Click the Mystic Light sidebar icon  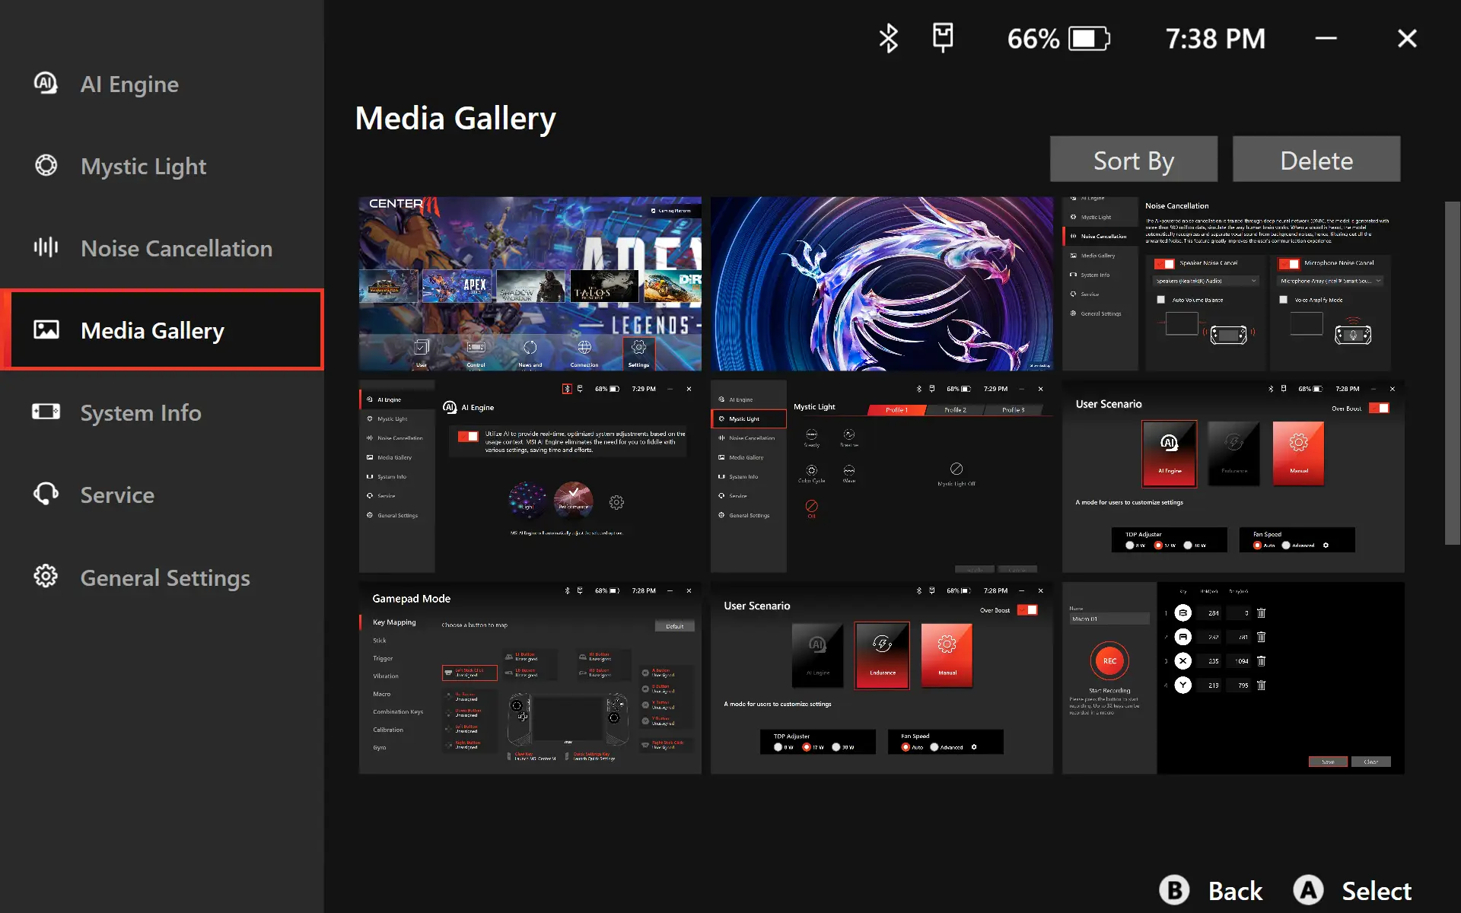tap(46, 165)
